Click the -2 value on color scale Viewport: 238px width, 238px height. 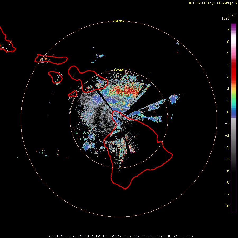coord(227,136)
